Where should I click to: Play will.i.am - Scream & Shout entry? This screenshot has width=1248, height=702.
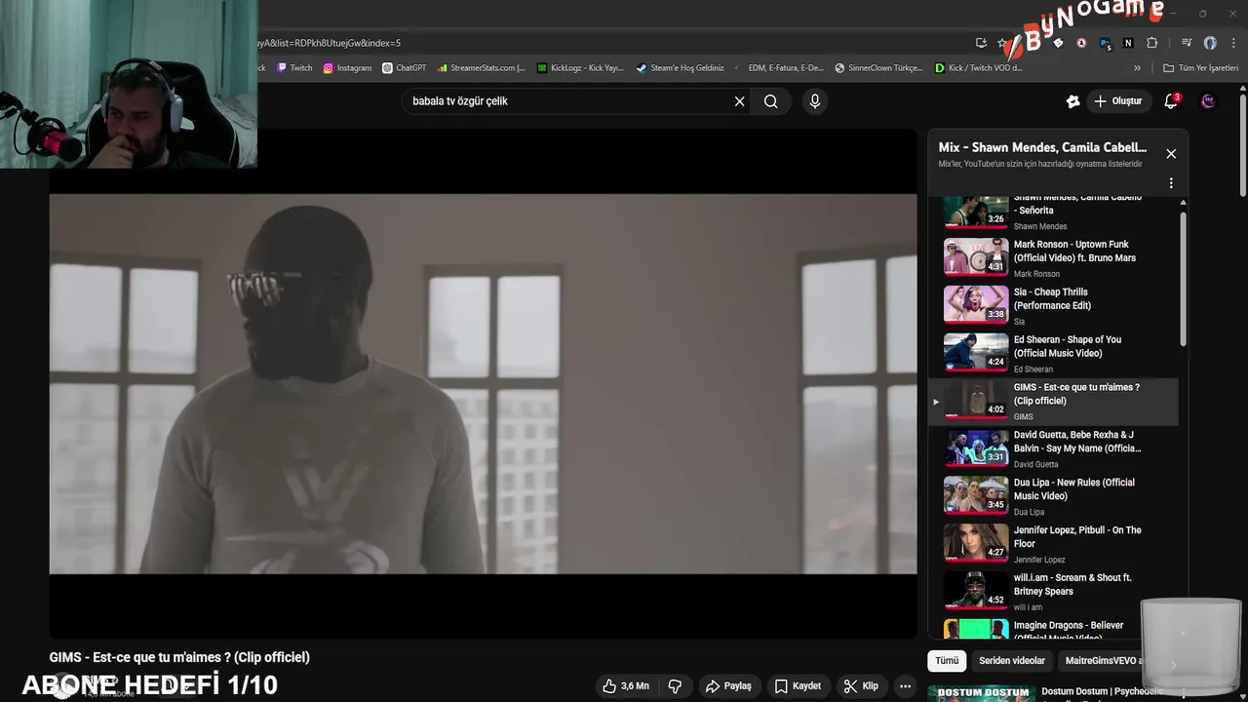click(x=1053, y=593)
